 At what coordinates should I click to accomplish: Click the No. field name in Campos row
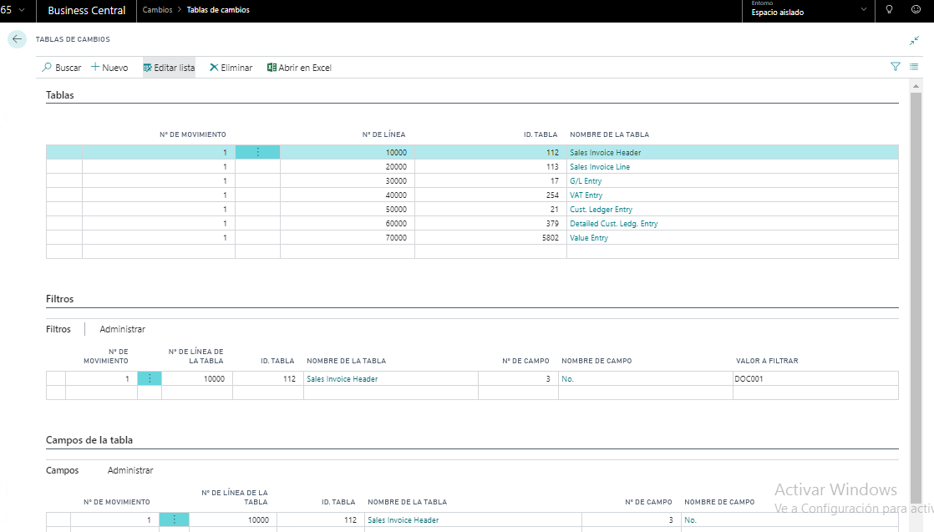690,520
